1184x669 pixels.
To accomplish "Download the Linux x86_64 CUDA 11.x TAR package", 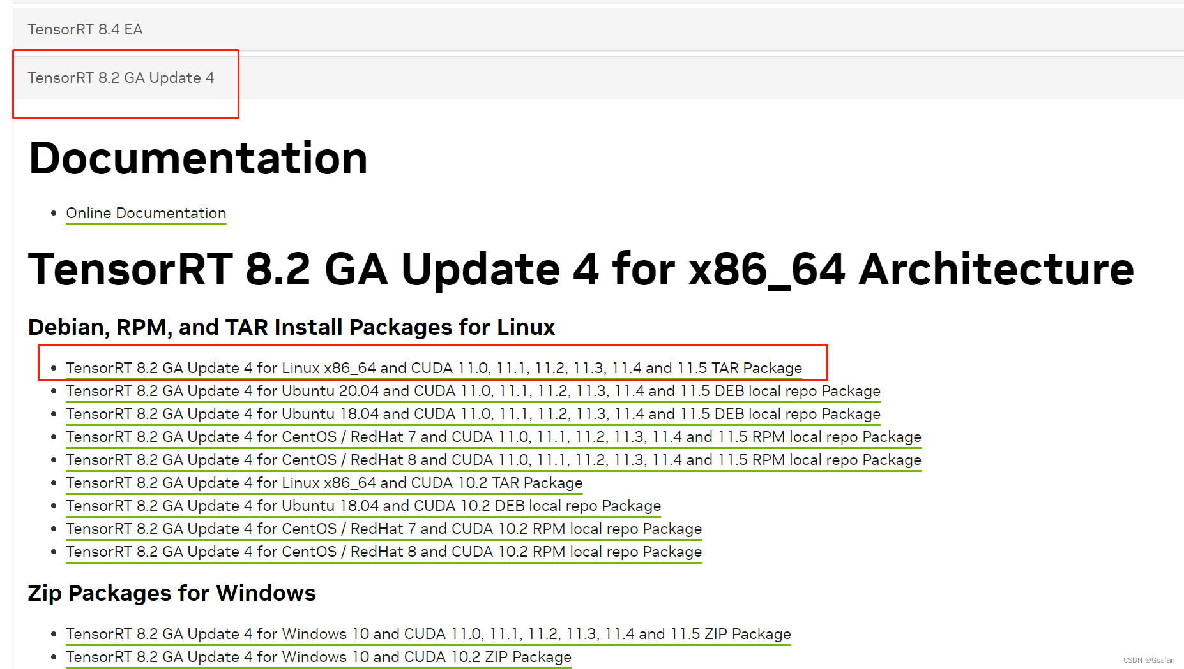I will pyautogui.click(x=434, y=368).
